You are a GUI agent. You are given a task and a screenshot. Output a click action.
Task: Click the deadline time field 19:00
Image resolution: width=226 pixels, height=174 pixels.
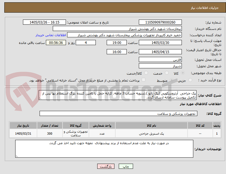117,43
